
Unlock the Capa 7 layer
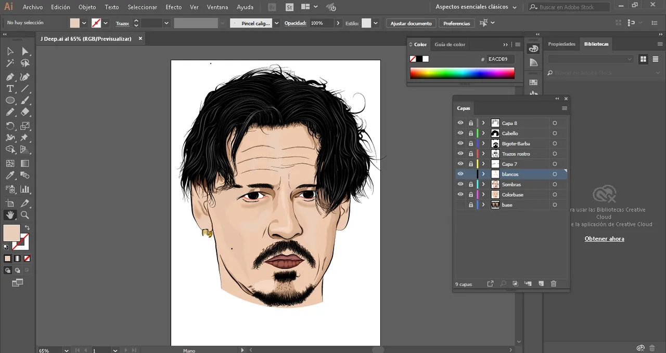471,164
